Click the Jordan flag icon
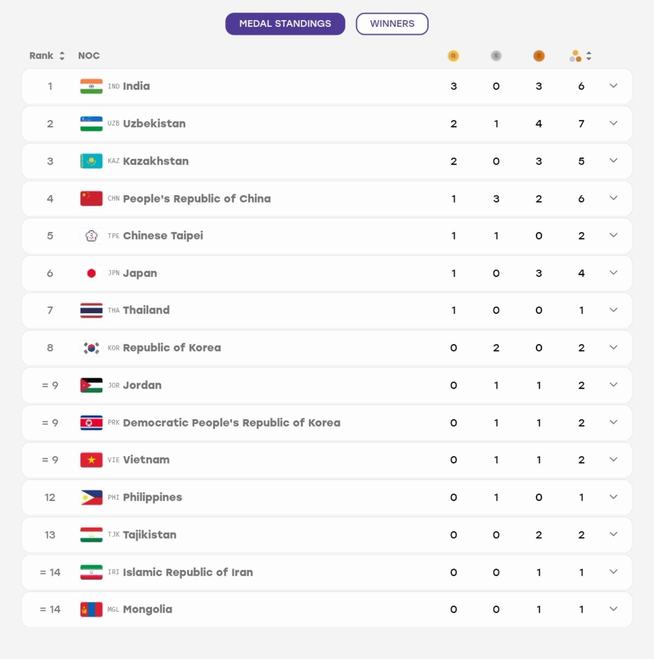654x659 pixels. pyautogui.click(x=91, y=385)
